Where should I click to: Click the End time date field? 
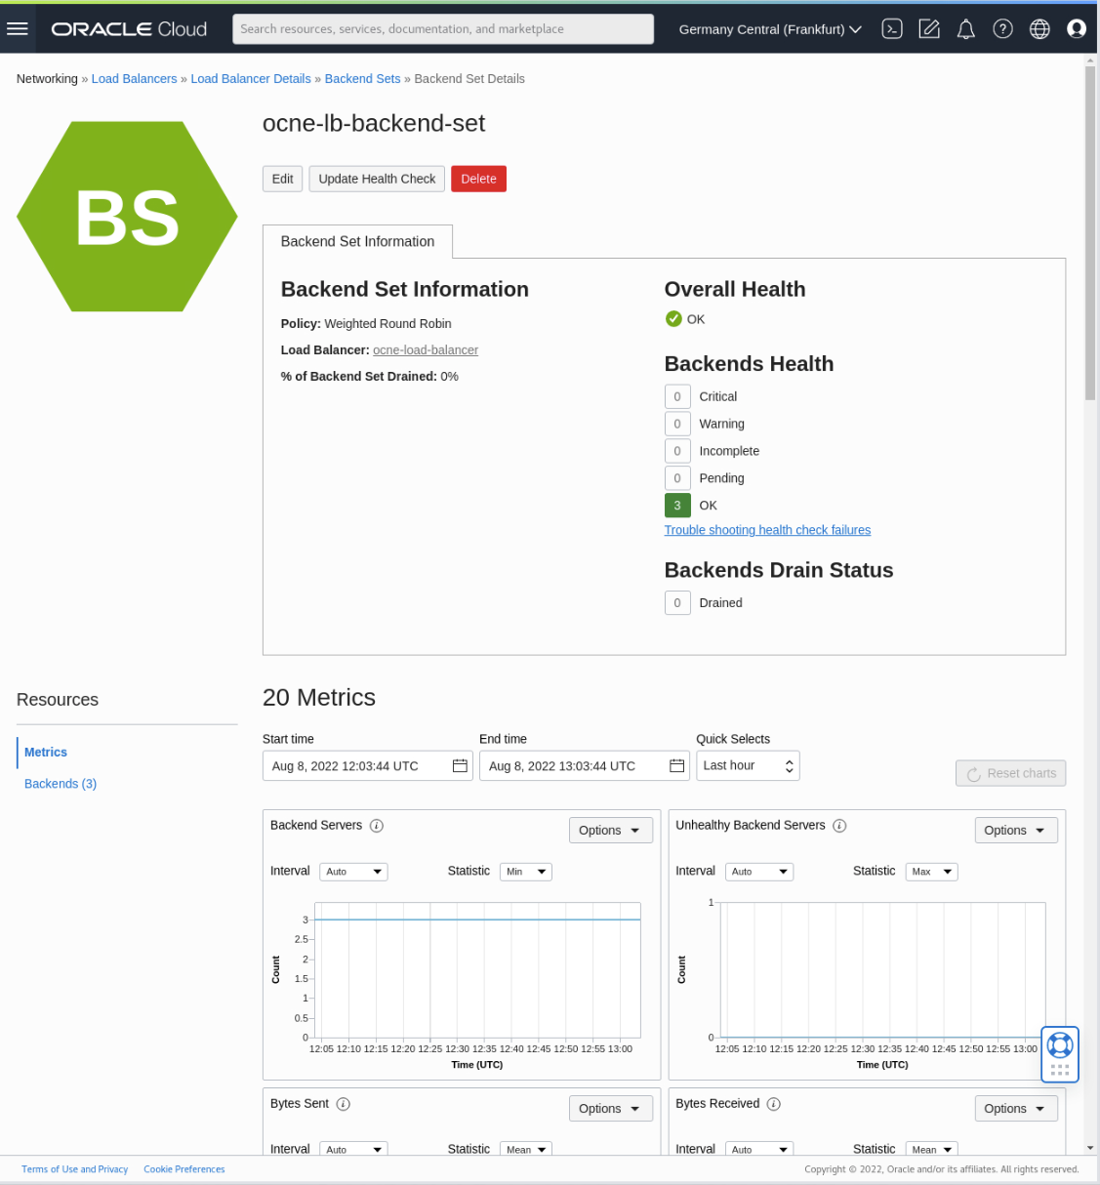coord(585,766)
